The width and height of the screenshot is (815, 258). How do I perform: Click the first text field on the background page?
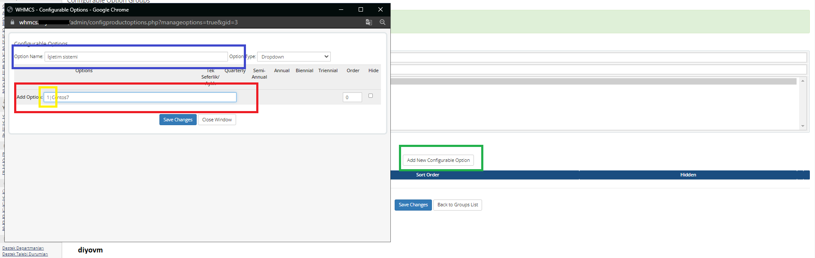(x=599, y=57)
